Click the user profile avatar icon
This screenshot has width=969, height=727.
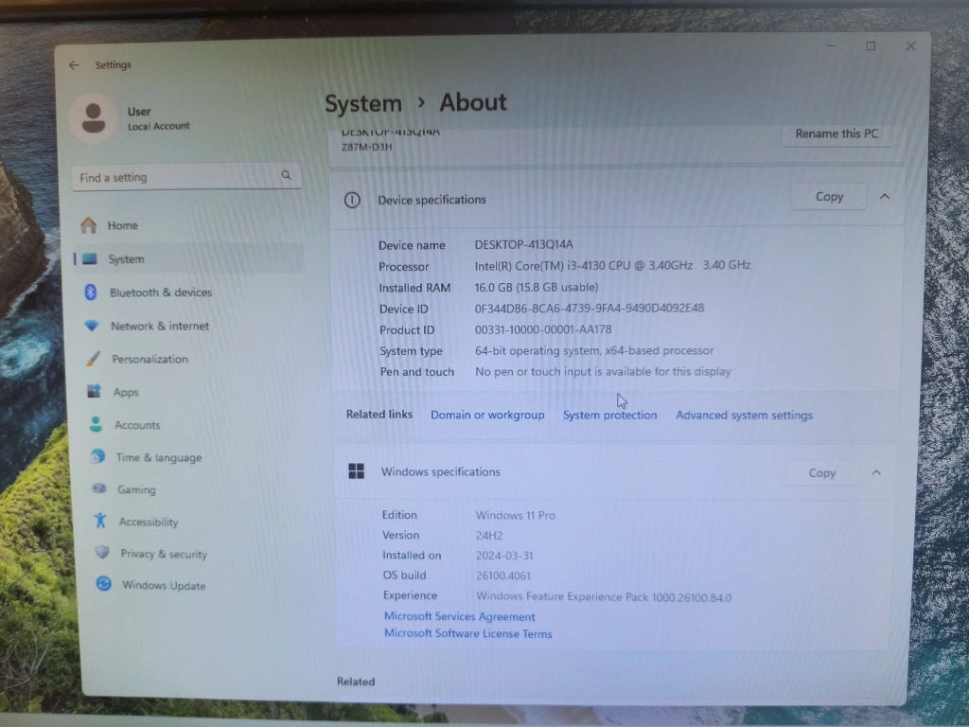[94, 118]
